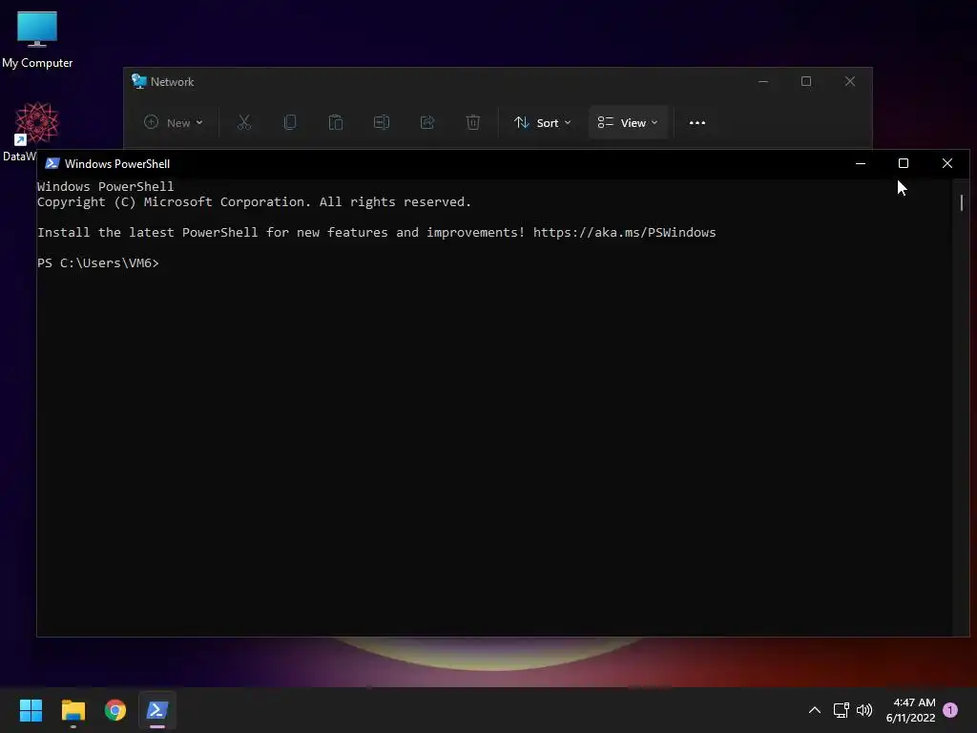Image resolution: width=977 pixels, height=733 pixels.
Task: Minimize the Network window
Action: point(763,82)
